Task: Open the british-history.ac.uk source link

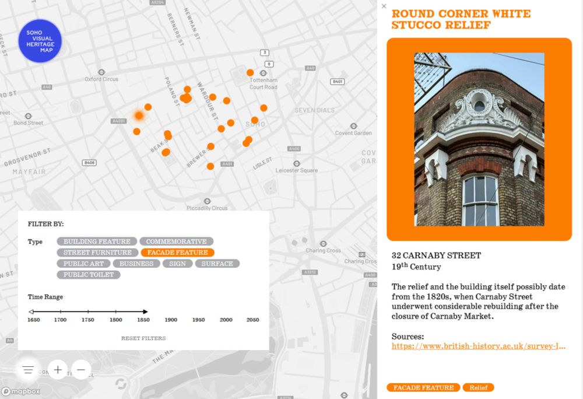Action: [479, 346]
